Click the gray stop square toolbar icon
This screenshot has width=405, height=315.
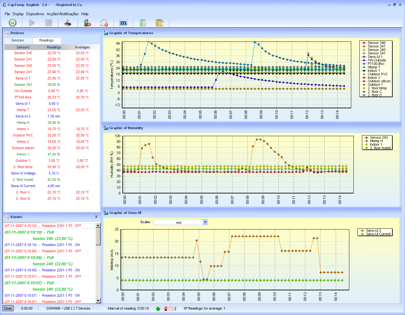49,23
